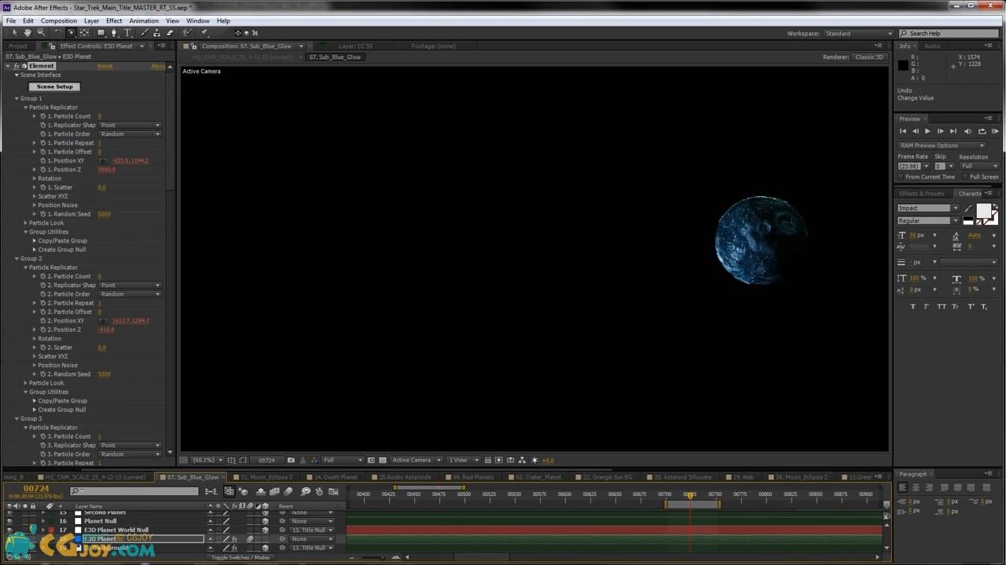The width and height of the screenshot is (1006, 565).
Task: Click the Region of Interest icon
Action: point(373,460)
